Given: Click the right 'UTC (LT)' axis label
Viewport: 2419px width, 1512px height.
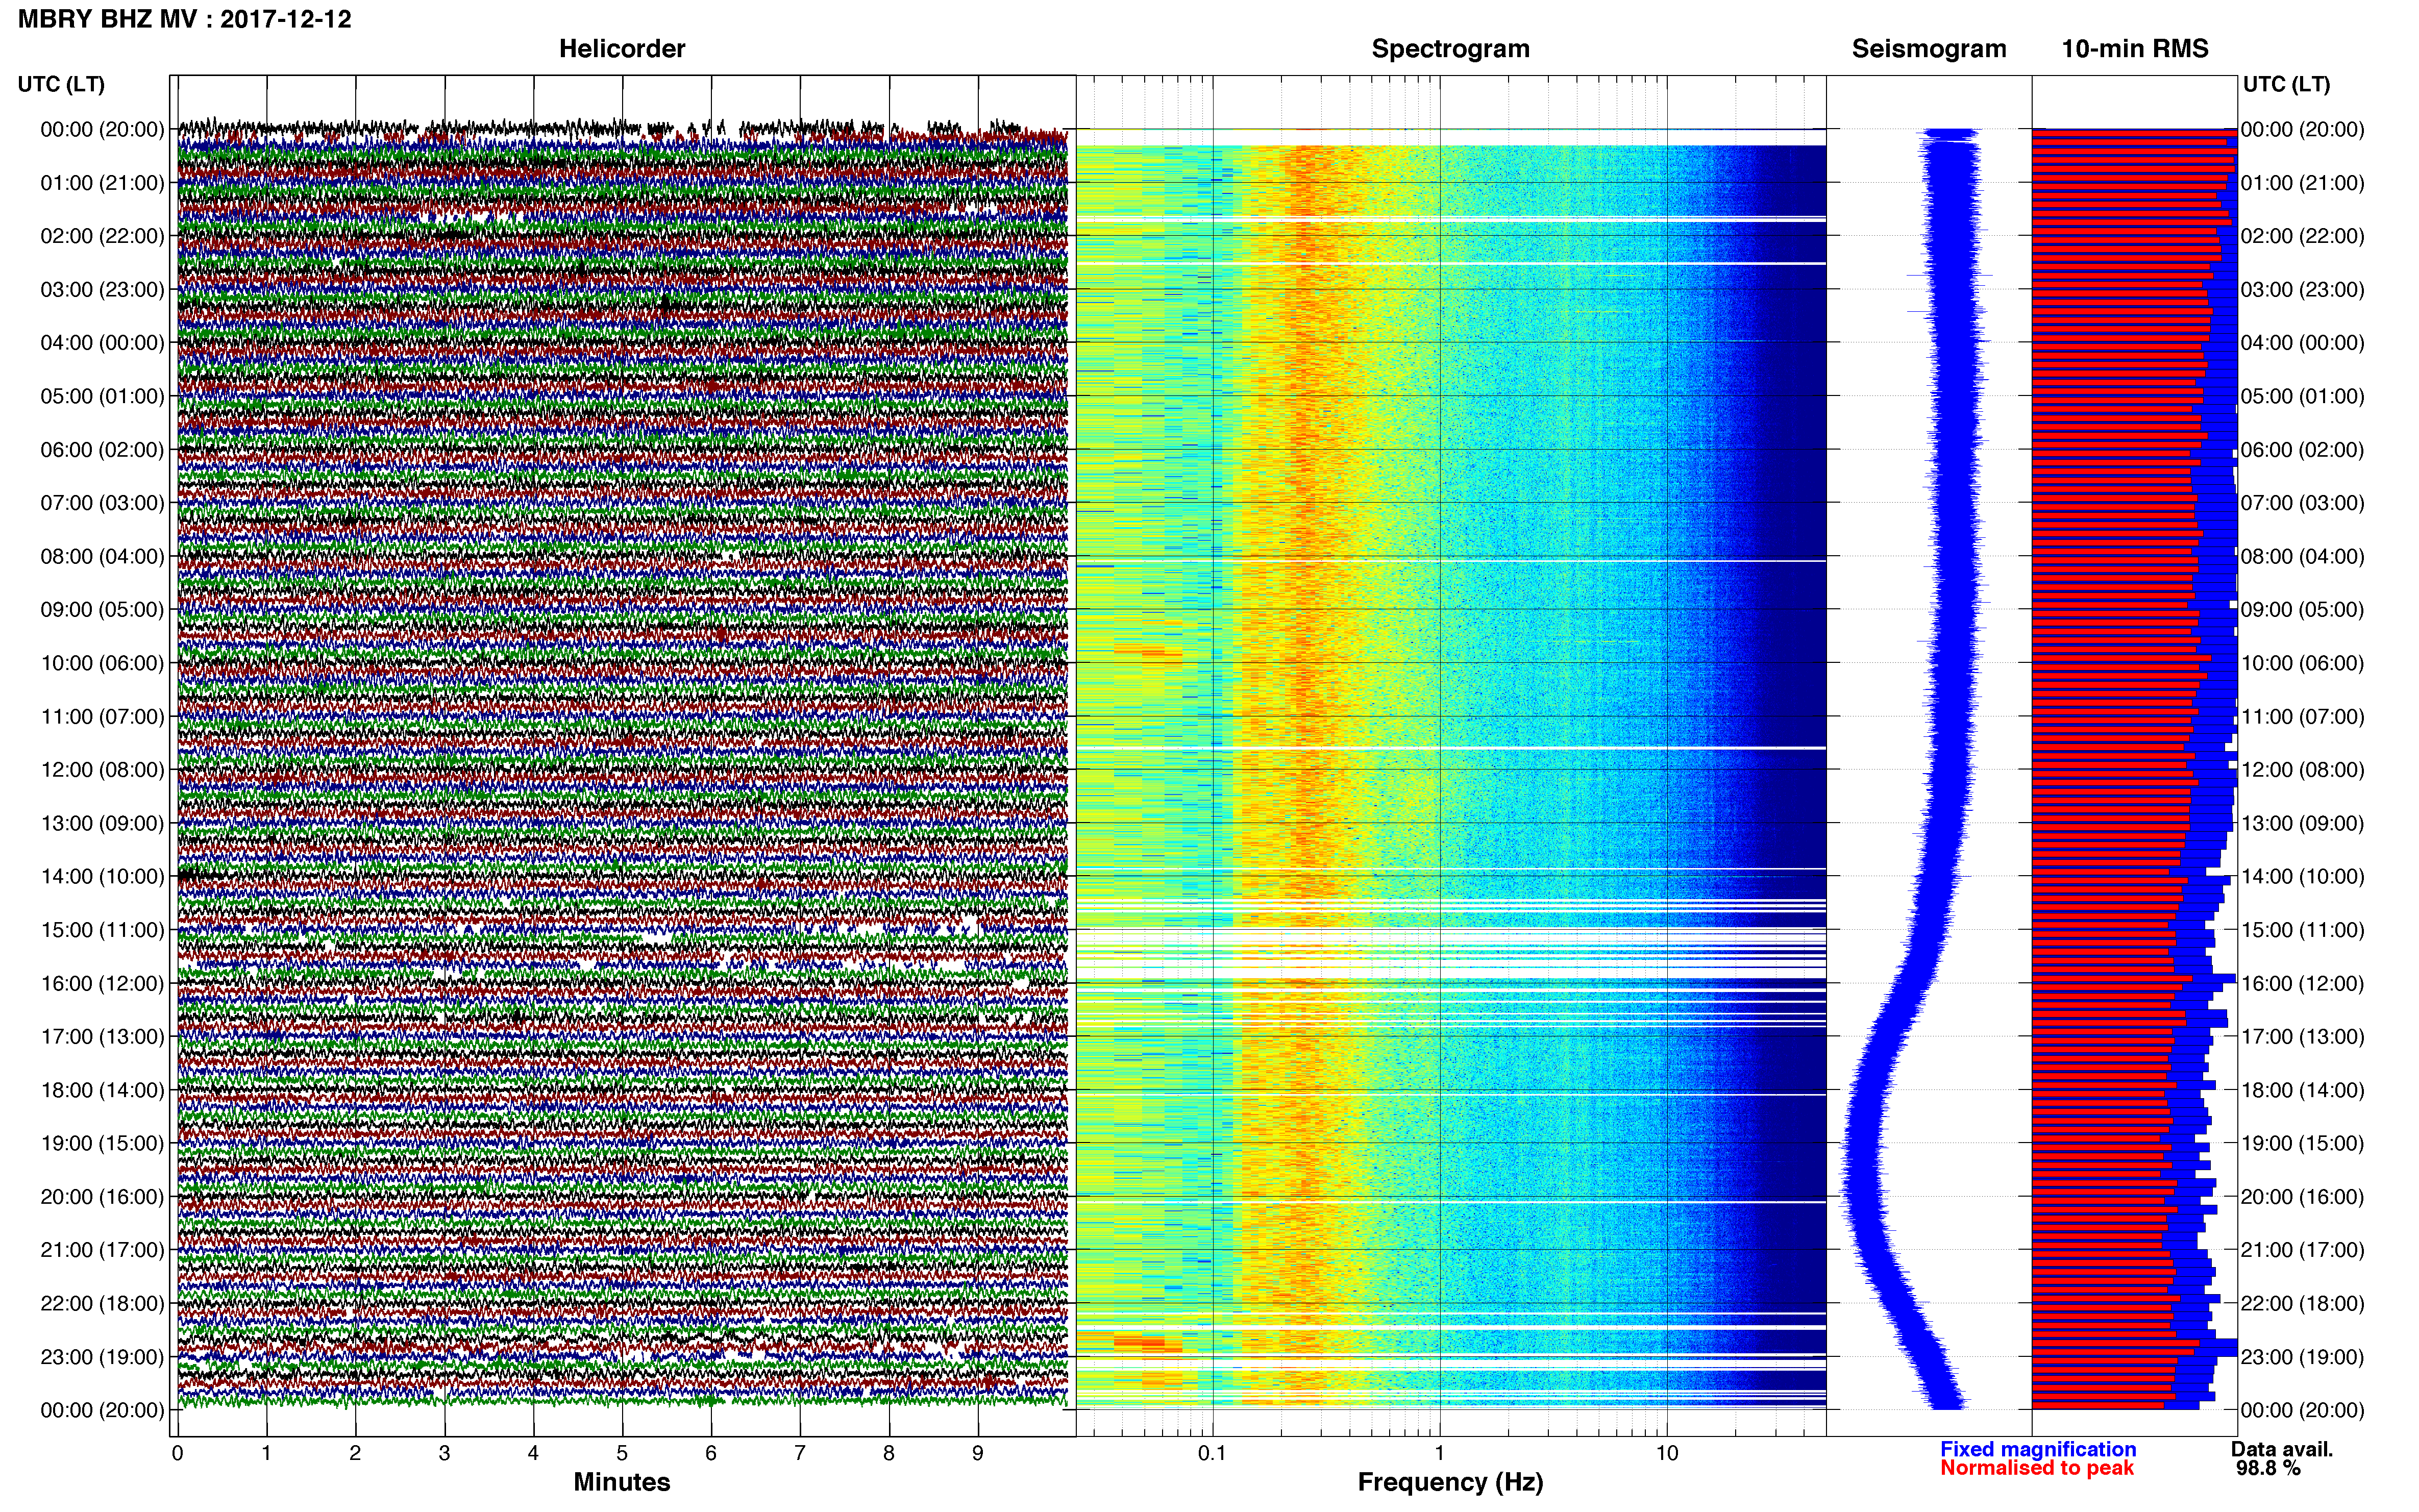Looking at the screenshot, I should [2286, 84].
